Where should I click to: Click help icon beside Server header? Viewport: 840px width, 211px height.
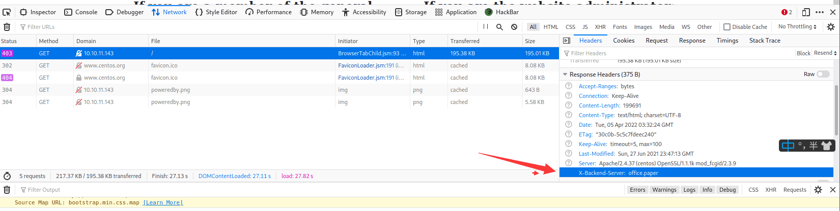point(569,163)
